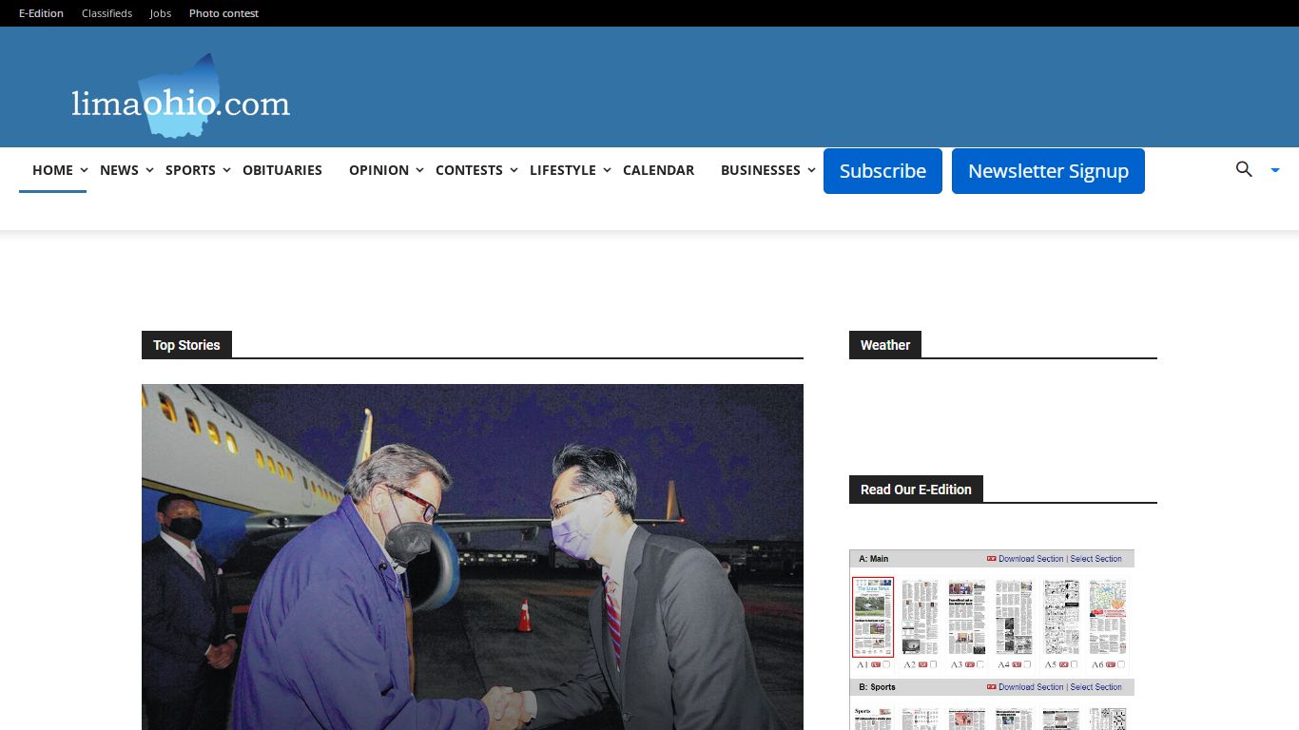Open the PDF icon for page A5
Image resolution: width=1299 pixels, height=730 pixels.
point(1064,664)
